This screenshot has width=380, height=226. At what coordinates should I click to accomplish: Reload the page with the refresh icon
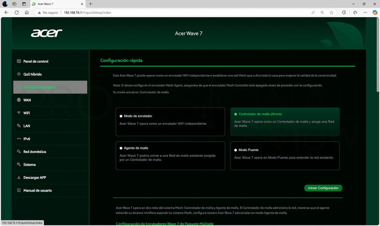pos(16,12)
